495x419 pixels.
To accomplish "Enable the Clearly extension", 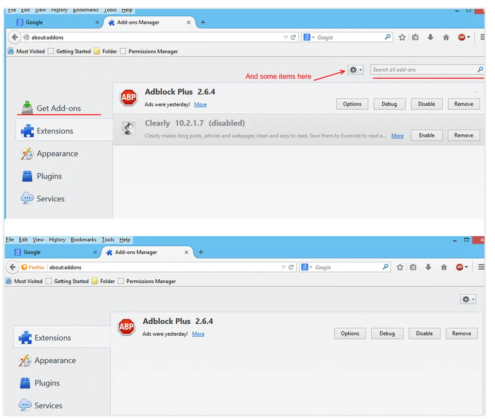I will pos(426,135).
